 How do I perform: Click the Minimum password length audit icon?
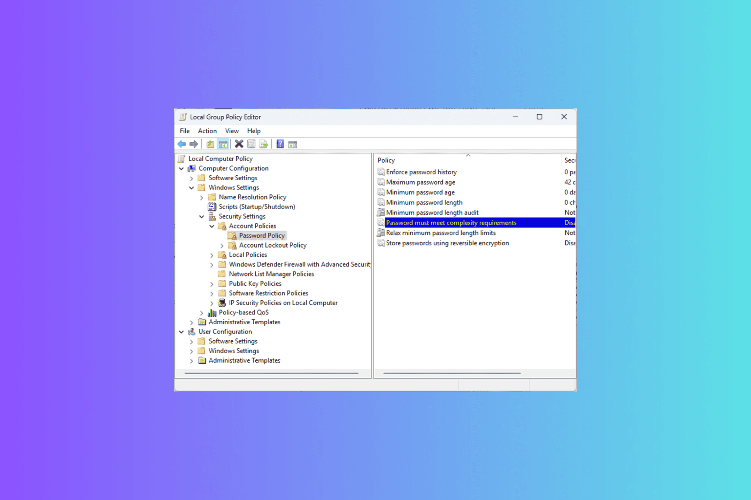381,212
